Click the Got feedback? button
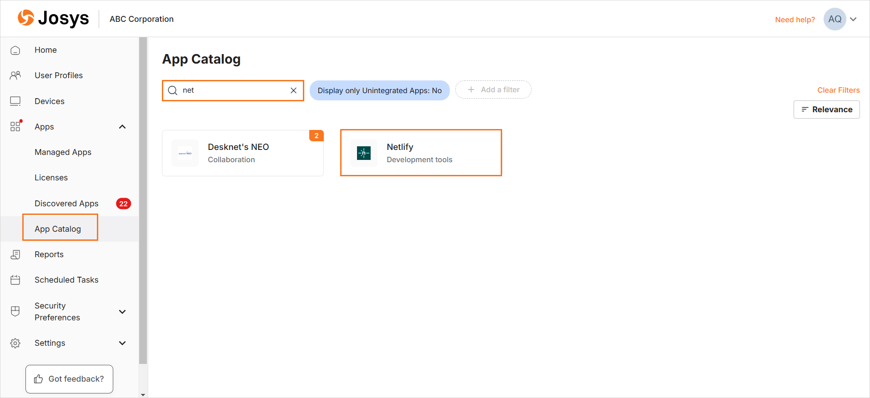The image size is (870, 398). tap(69, 379)
